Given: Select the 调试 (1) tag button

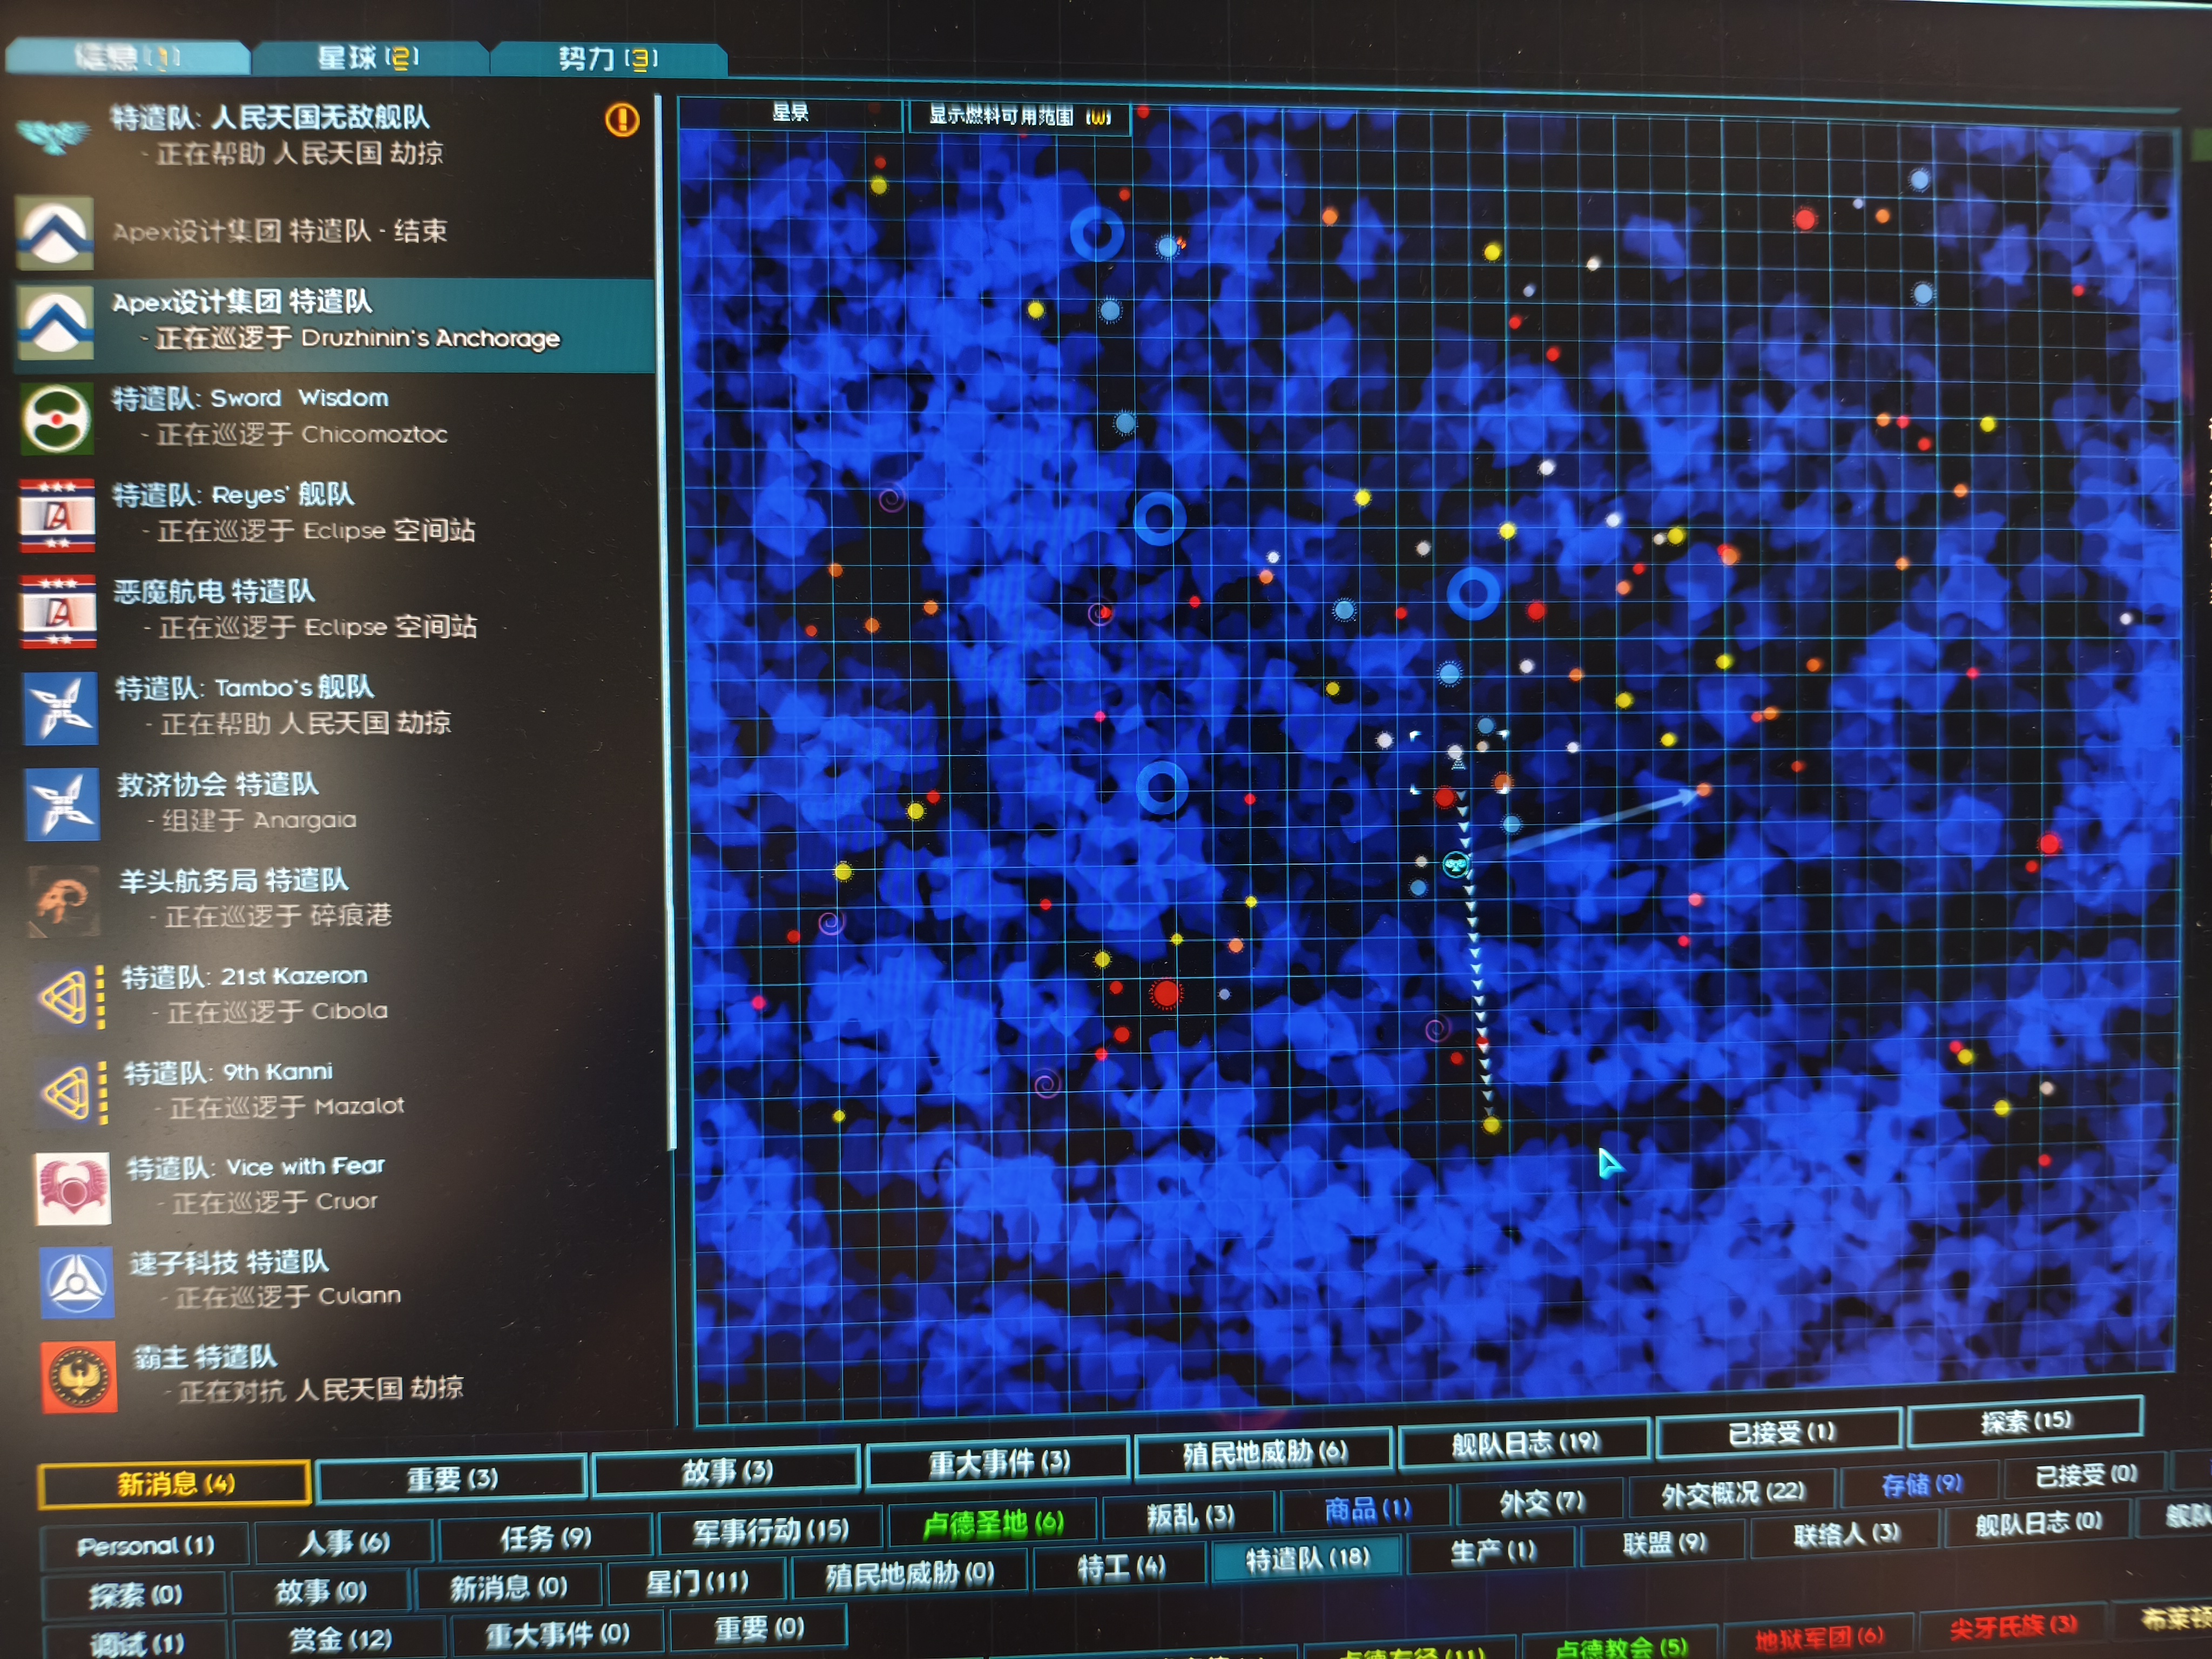Looking at the screenshot, I should [x=137, y=1642].
